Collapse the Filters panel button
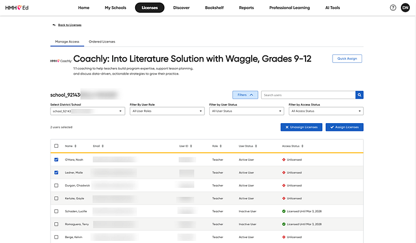The width and height of the screenshot is (416, 243). tap(245, 95)
